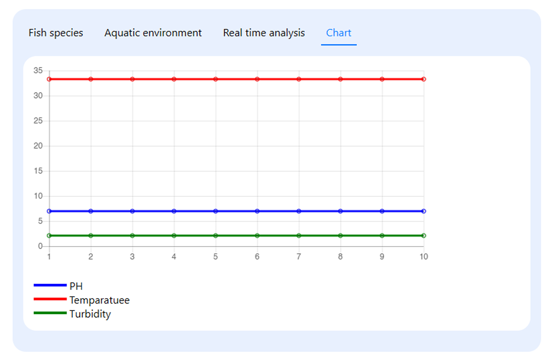Switch to Aquatic environment tab
Viewport: 547px width, 356px height.
click(x=153, y=33)
